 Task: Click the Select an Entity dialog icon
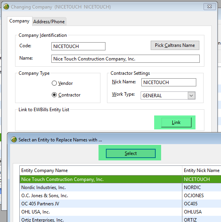(x=14, y=139)
